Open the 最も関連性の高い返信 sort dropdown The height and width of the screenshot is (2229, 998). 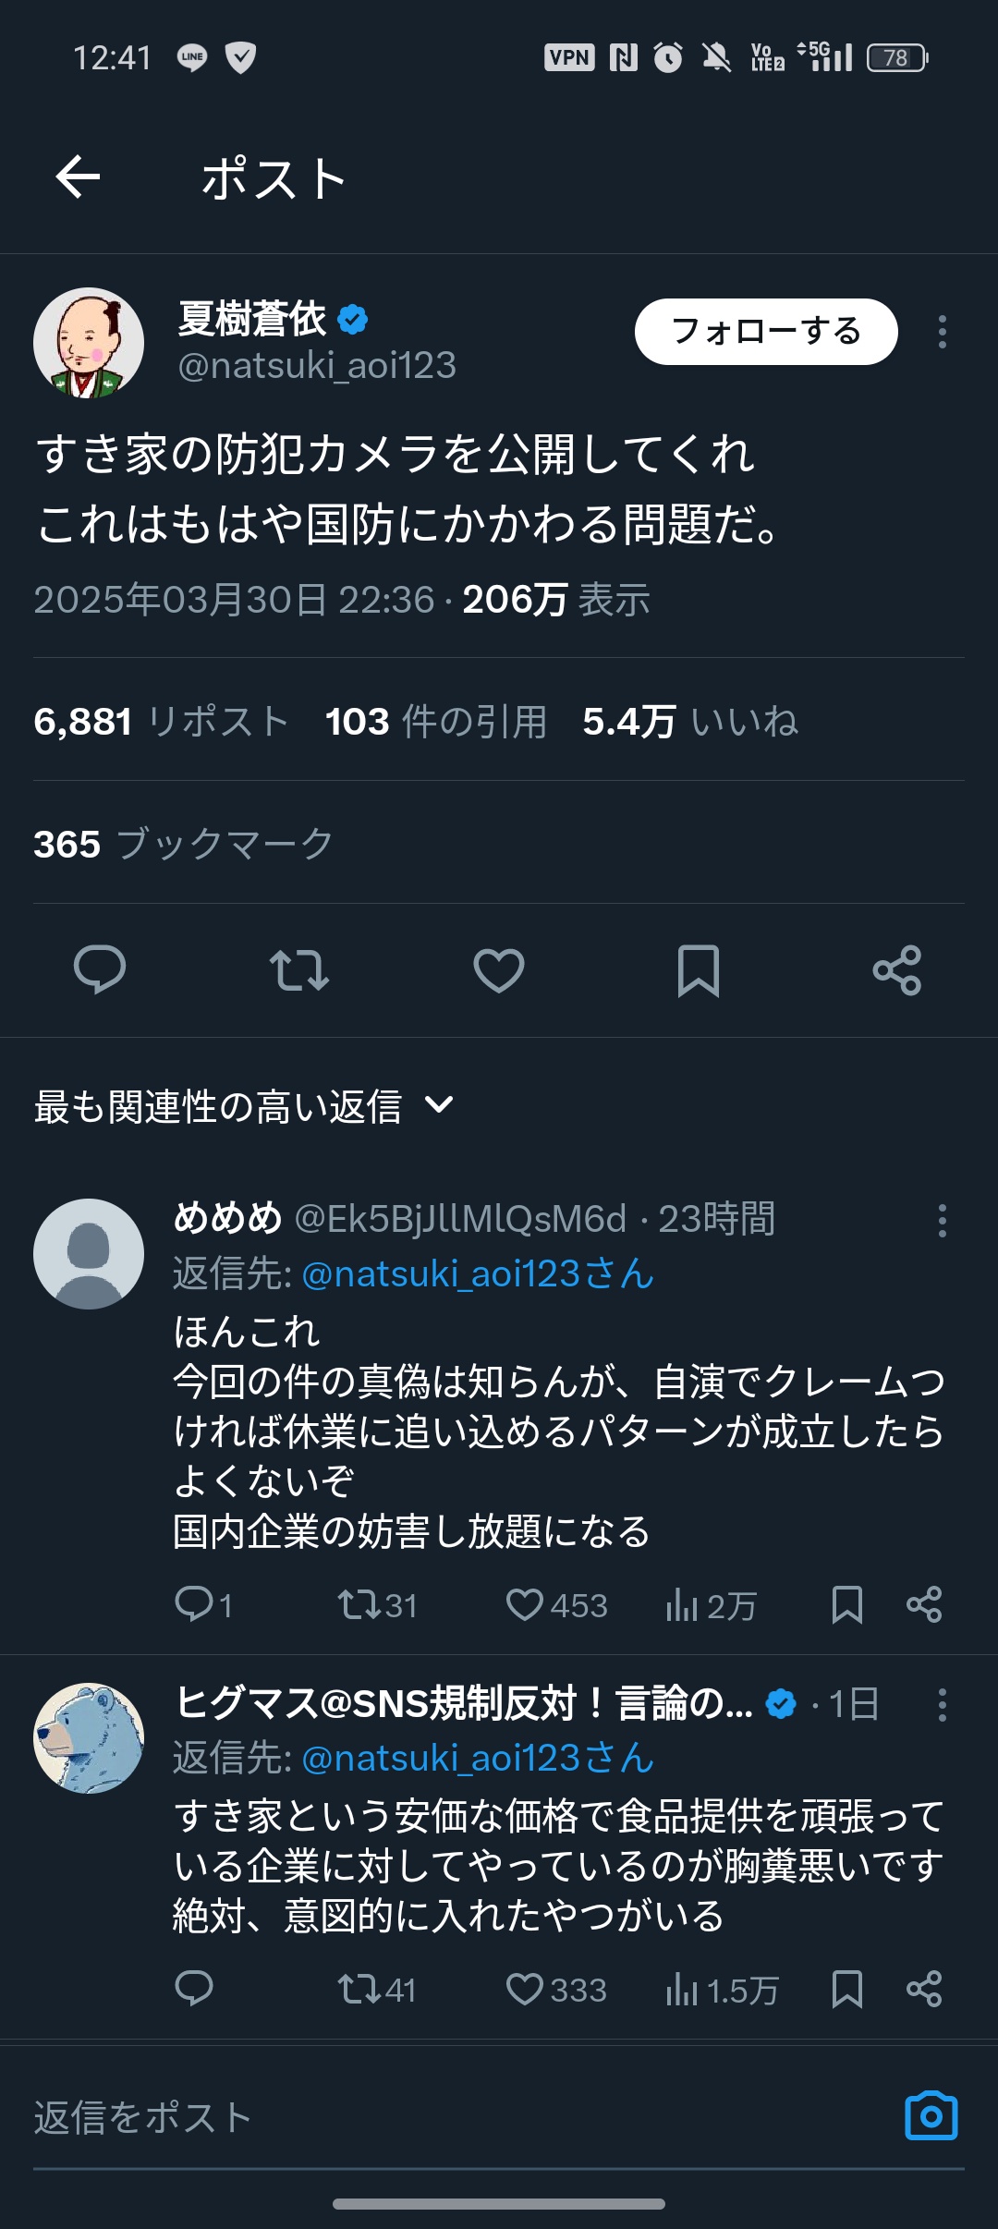244,1106
